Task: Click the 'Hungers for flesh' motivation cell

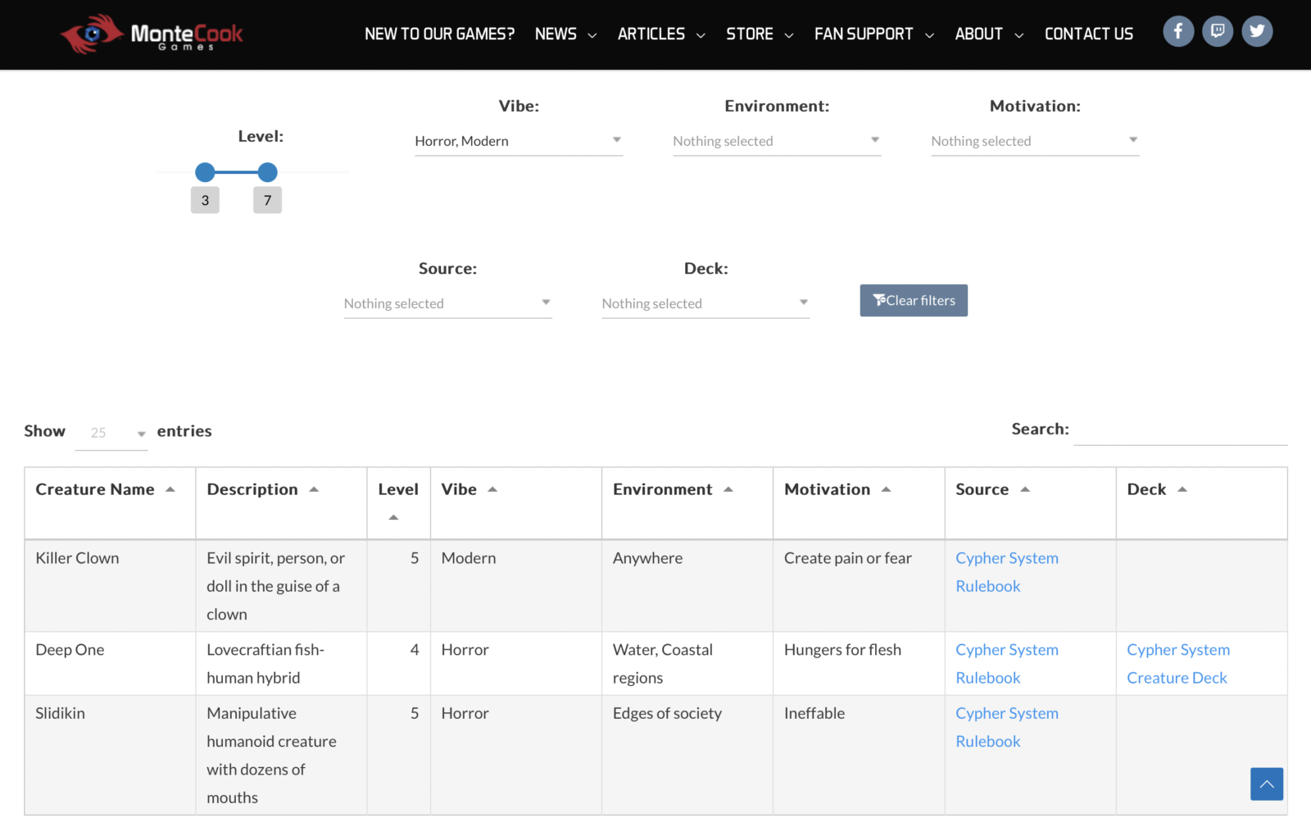Action: [x=859, y=663]
